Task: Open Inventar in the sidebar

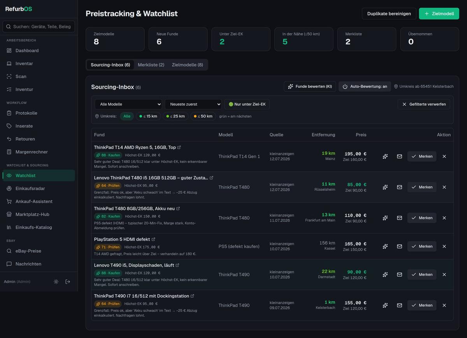Action: 39,63
